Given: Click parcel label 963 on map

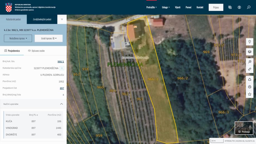Looking at the screenshot, I should tap(140, 99).
